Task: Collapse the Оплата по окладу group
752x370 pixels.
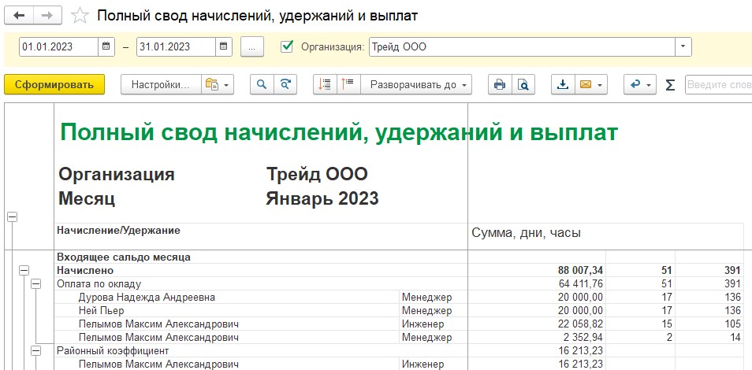Action: point(35,284)
